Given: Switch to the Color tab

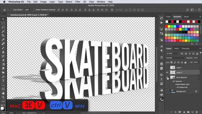Looking at the screenshot, I should pos(168,16).
